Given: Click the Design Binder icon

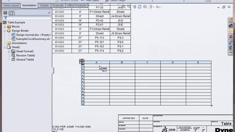Looking at the screenshot, I should (9, 31).
